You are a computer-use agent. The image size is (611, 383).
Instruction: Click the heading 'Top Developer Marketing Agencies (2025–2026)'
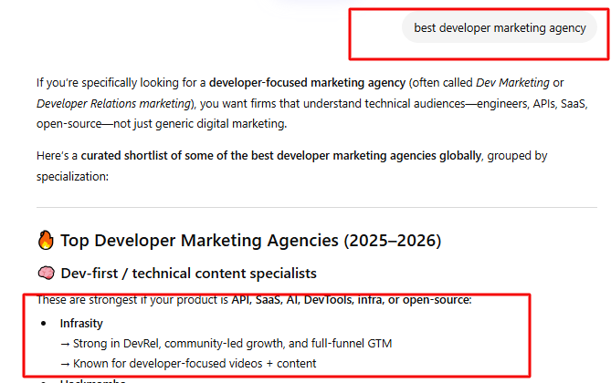point(250,241)
